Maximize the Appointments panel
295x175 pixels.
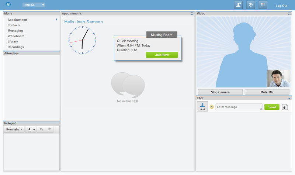pos(192,14)
